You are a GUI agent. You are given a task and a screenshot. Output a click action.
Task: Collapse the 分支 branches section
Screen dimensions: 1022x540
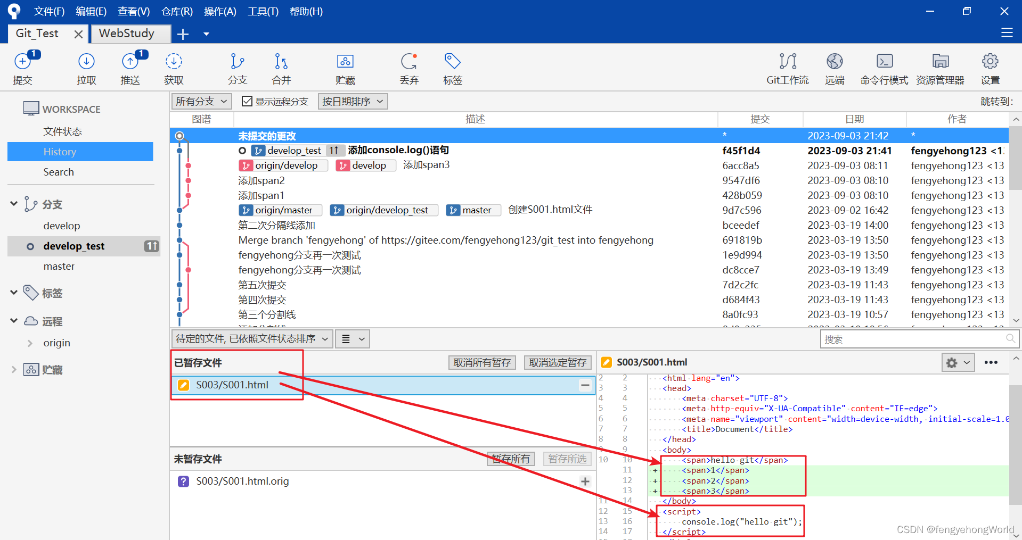click(x=14, y=204)
